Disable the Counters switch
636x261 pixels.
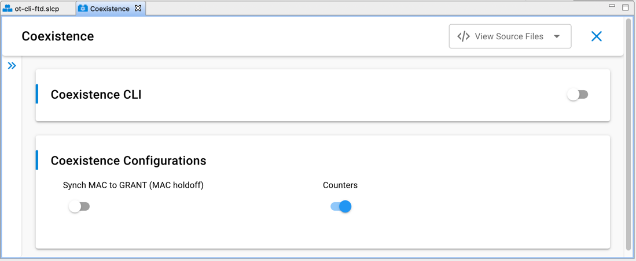click(x=341, y=207)
